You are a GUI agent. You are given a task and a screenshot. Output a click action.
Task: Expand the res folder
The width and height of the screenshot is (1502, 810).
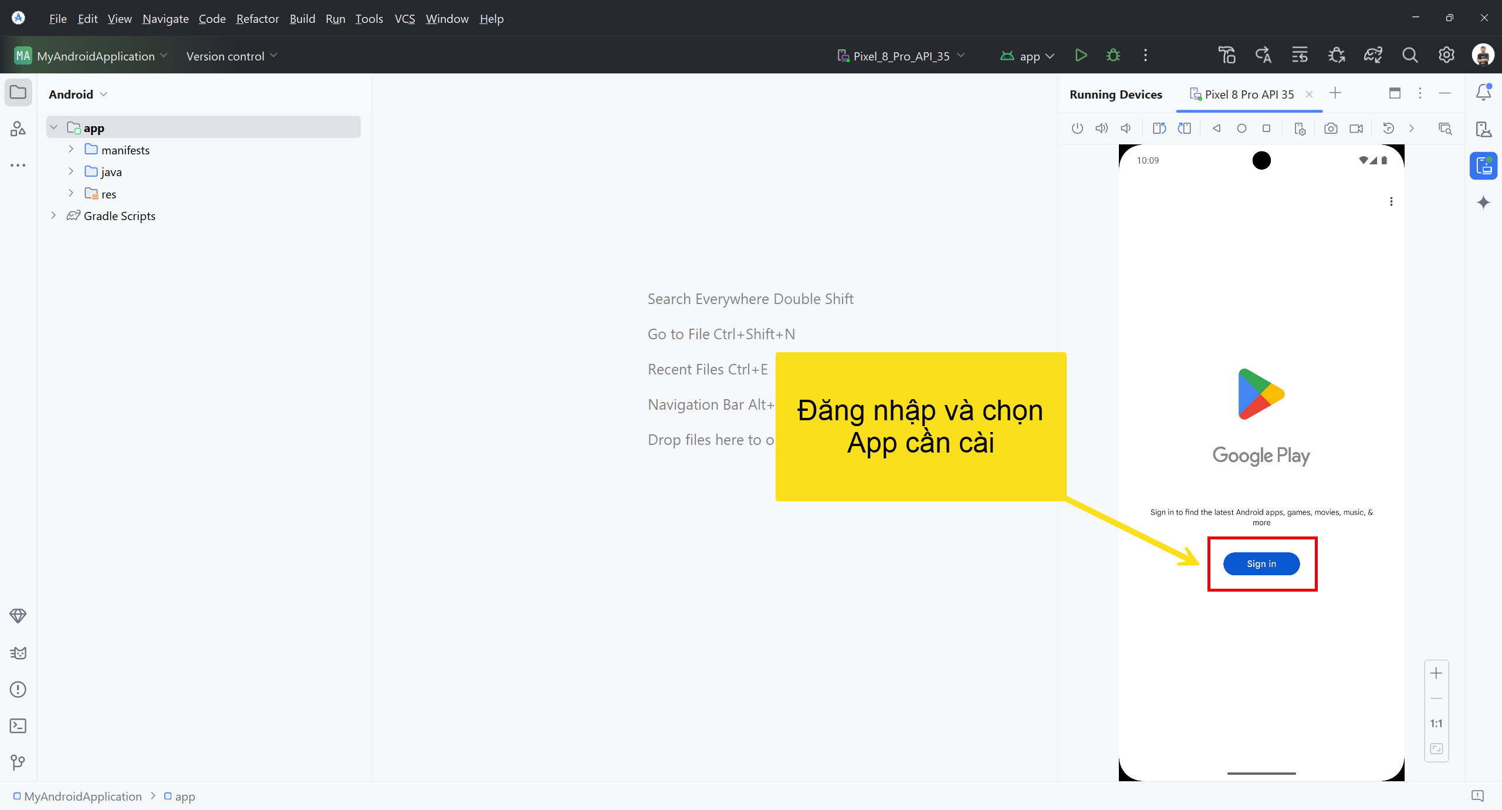[71, 193]
